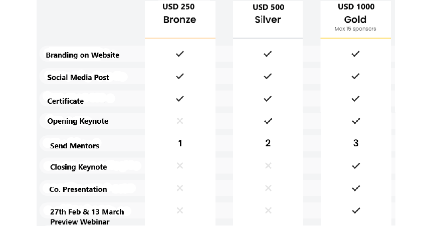Select the Silver USD 500 plan header

tap(268, 19)
